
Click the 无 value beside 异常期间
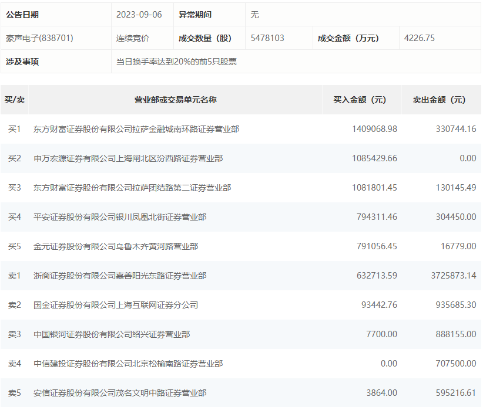click(254, 15)
